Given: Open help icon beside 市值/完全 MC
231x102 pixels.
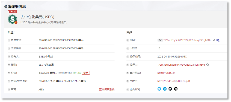Looking at the screenshot, I should click(x=9, y=81).
